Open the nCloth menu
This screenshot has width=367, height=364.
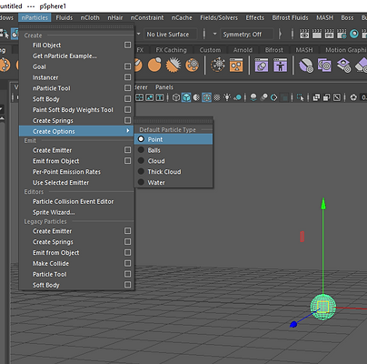(x=90, y=17)
